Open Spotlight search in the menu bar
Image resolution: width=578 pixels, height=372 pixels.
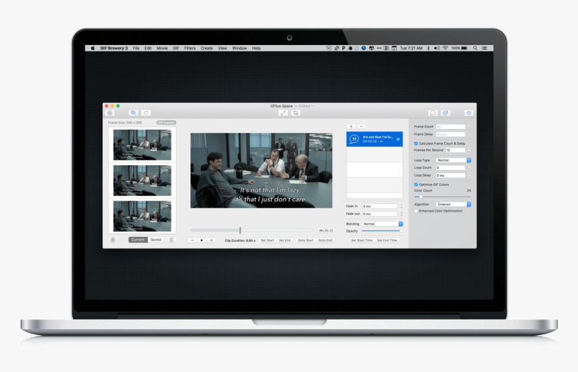point(475,48)
